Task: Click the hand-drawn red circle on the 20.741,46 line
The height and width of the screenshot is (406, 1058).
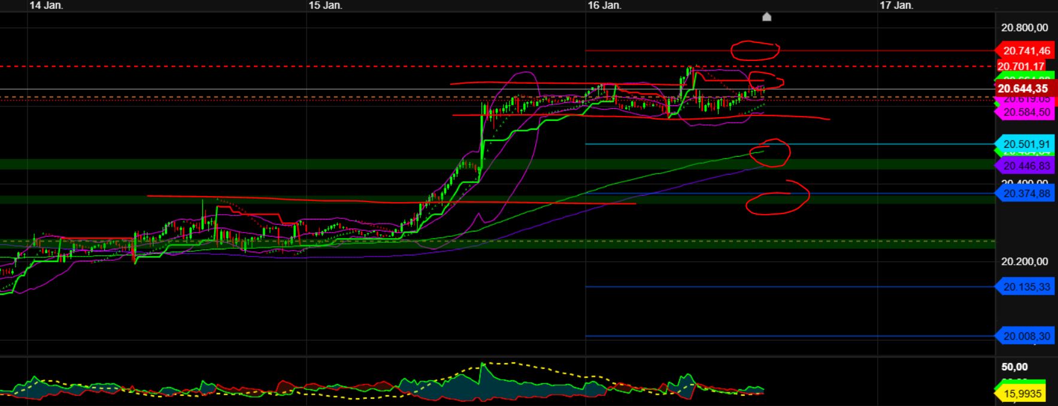Action: tap(754, 51)
